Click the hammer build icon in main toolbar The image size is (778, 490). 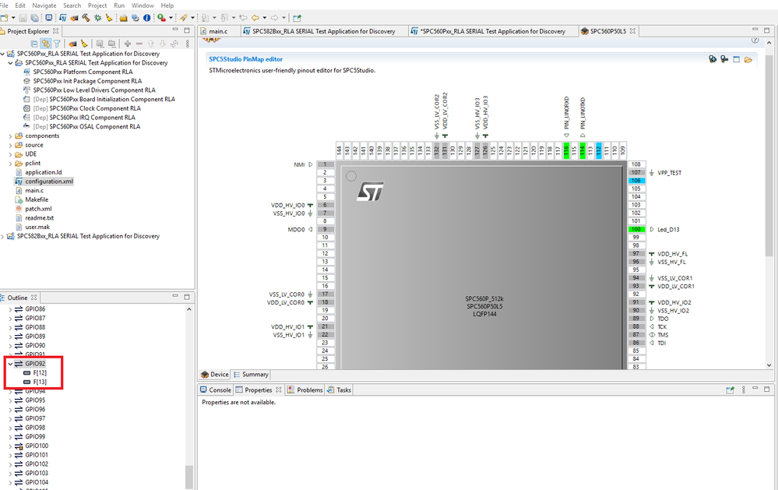click(86, 18)
